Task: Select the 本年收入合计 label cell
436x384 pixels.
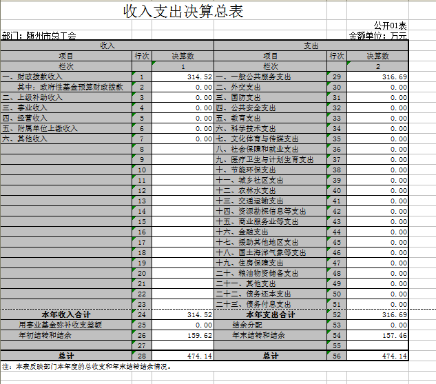Action: coord(66,314)
